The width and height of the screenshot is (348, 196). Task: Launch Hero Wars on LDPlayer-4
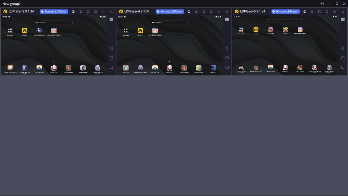(213, 68)
